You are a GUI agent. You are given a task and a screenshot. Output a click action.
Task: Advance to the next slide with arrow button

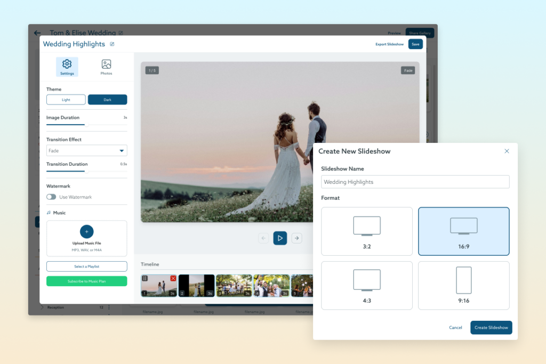click(x=296, y=238)
